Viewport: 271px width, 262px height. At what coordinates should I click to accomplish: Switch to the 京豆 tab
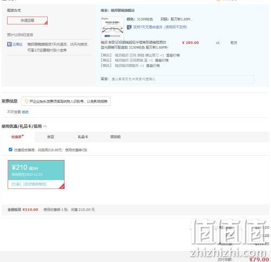point(50,137)
